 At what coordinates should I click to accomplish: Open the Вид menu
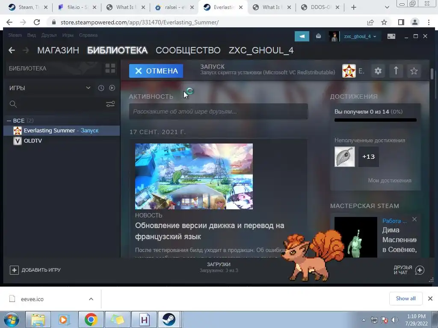point(32,35)
